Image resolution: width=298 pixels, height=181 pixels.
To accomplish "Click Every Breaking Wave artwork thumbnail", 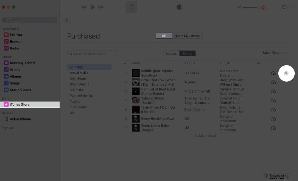I will [136, 119].
